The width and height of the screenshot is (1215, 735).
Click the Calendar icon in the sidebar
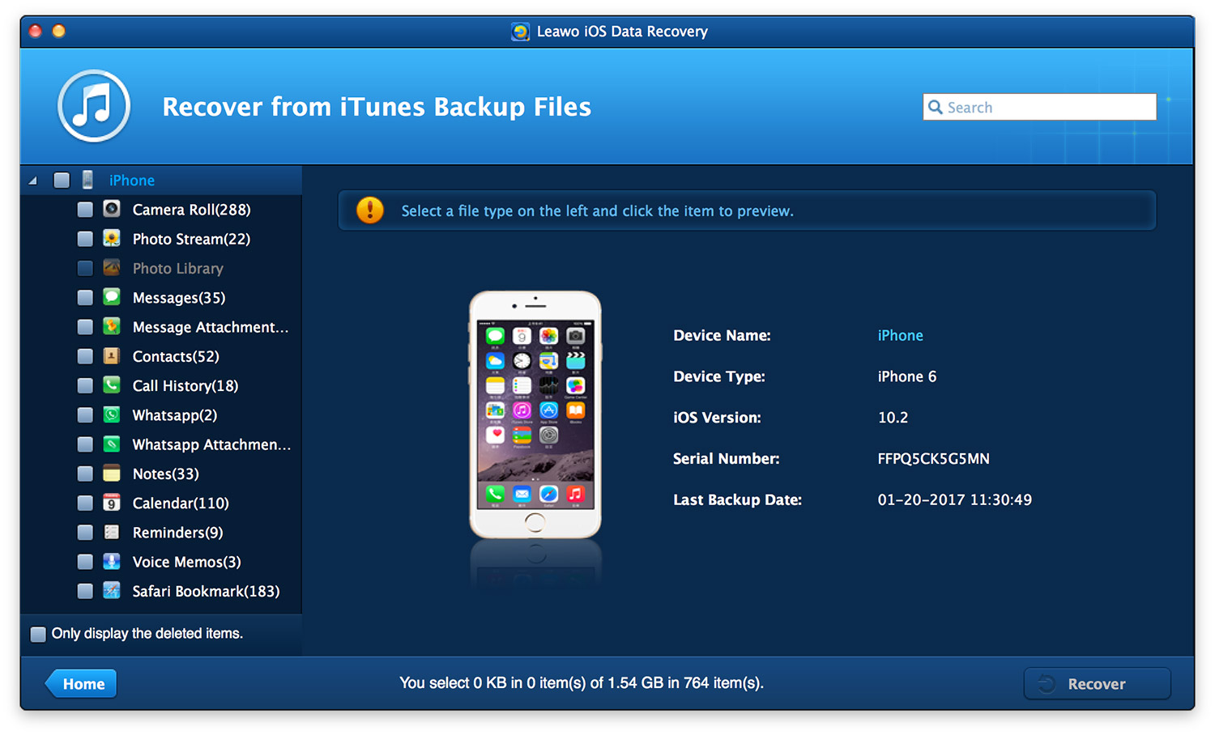pyautogui.click(x=112, y=503)
